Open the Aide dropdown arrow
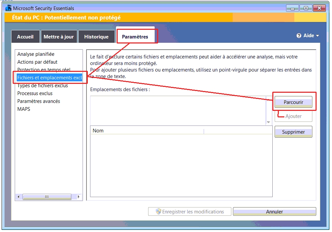332x232 pixels. click(317, 36)
